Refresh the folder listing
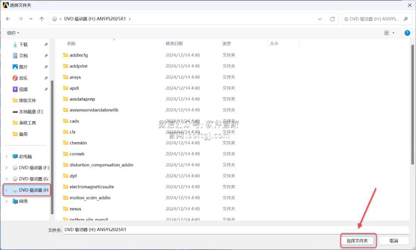 (x=332, y=19)
